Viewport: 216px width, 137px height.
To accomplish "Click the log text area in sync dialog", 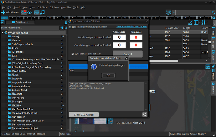I will (x=106, y=97).
